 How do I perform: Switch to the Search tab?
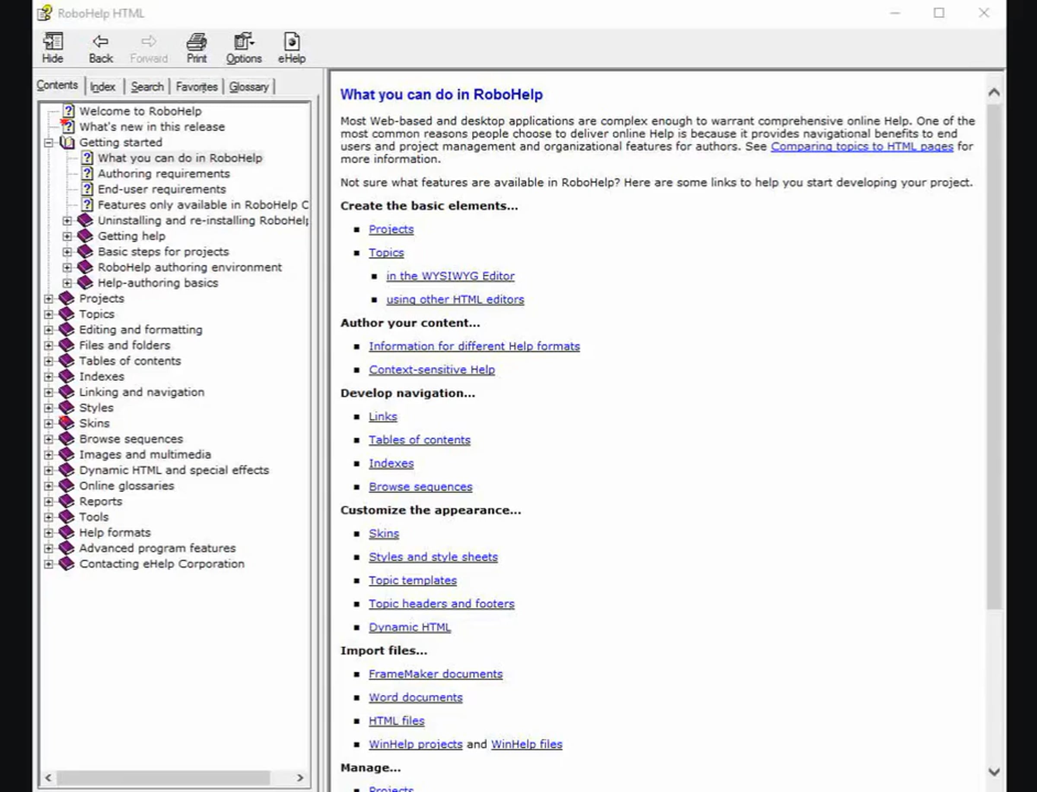pyautogui.click(x=147, y=87)
